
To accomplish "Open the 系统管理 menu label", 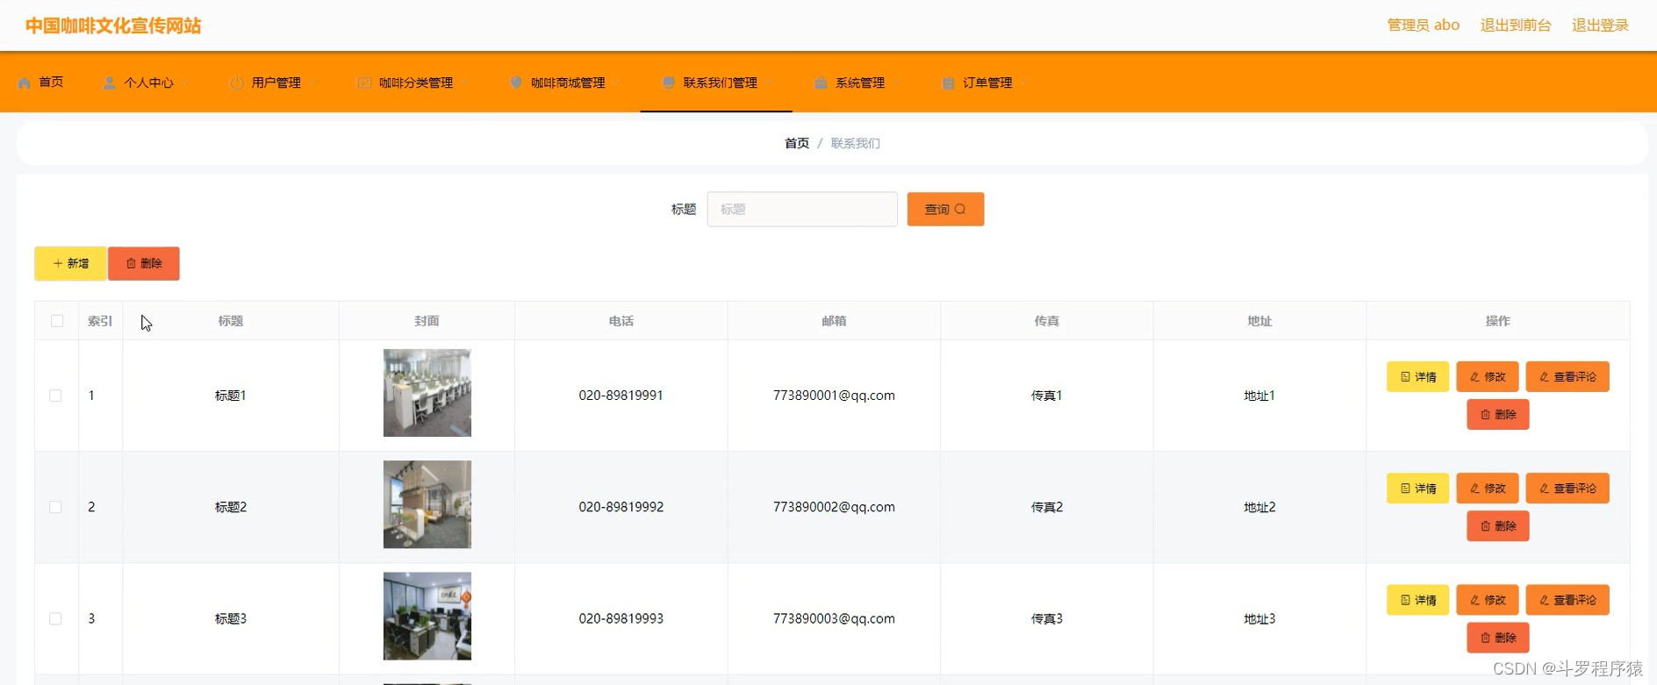I will tap(860, 82).
